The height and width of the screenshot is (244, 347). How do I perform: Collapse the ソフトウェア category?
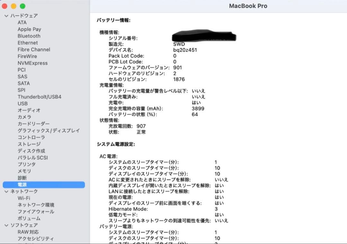[6, 225]
